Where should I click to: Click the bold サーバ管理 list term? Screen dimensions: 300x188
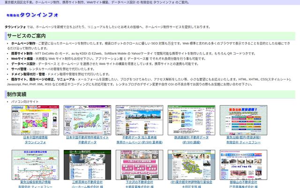pos(19,69)
